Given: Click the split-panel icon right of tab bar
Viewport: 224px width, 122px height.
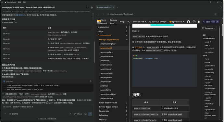Looking at the screenshot, I should click(x=221, y=7).
